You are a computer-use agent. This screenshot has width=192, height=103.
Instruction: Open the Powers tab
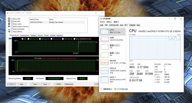[x=40, y=35]
